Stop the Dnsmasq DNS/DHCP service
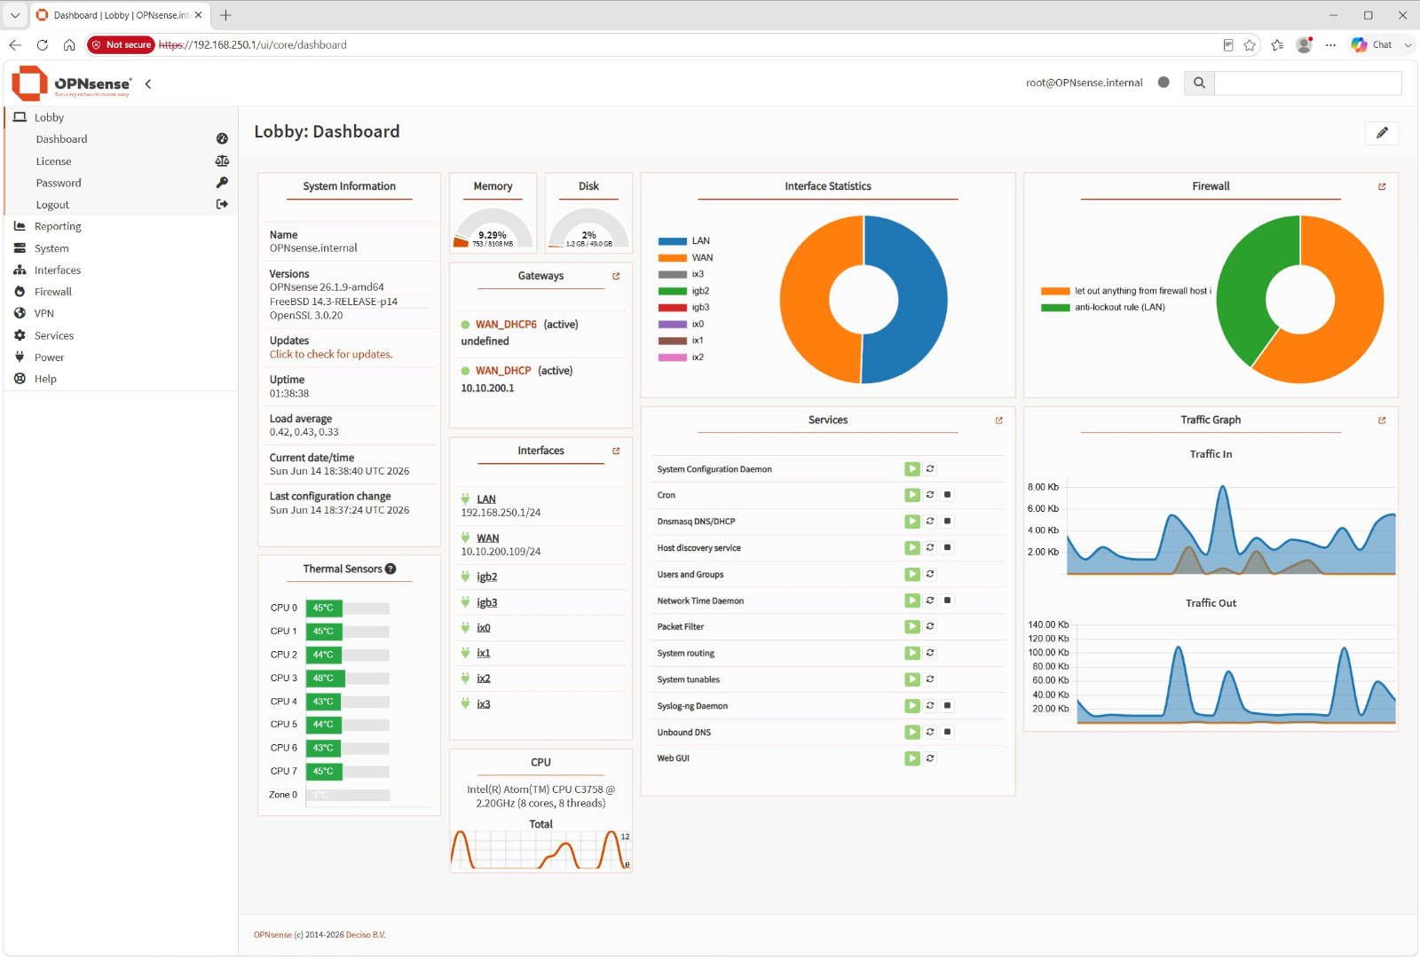 pyautogui.click(x=948, y=522)
